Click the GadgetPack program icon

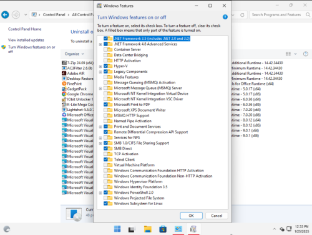point(64,89)
